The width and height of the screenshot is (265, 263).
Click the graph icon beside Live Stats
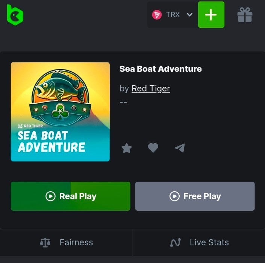click(x=176, y=243)
